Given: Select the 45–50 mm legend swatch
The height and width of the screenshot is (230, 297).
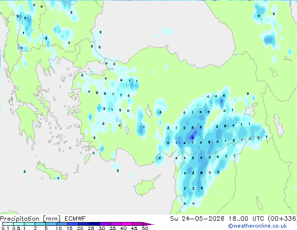Looking at the screenshot, I should pos(138,224).
